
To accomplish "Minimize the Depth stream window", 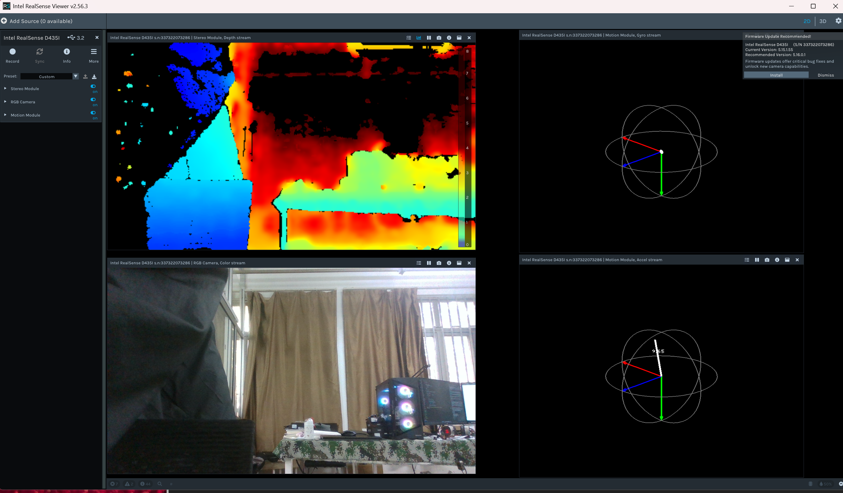I will (x=459, y=38).
